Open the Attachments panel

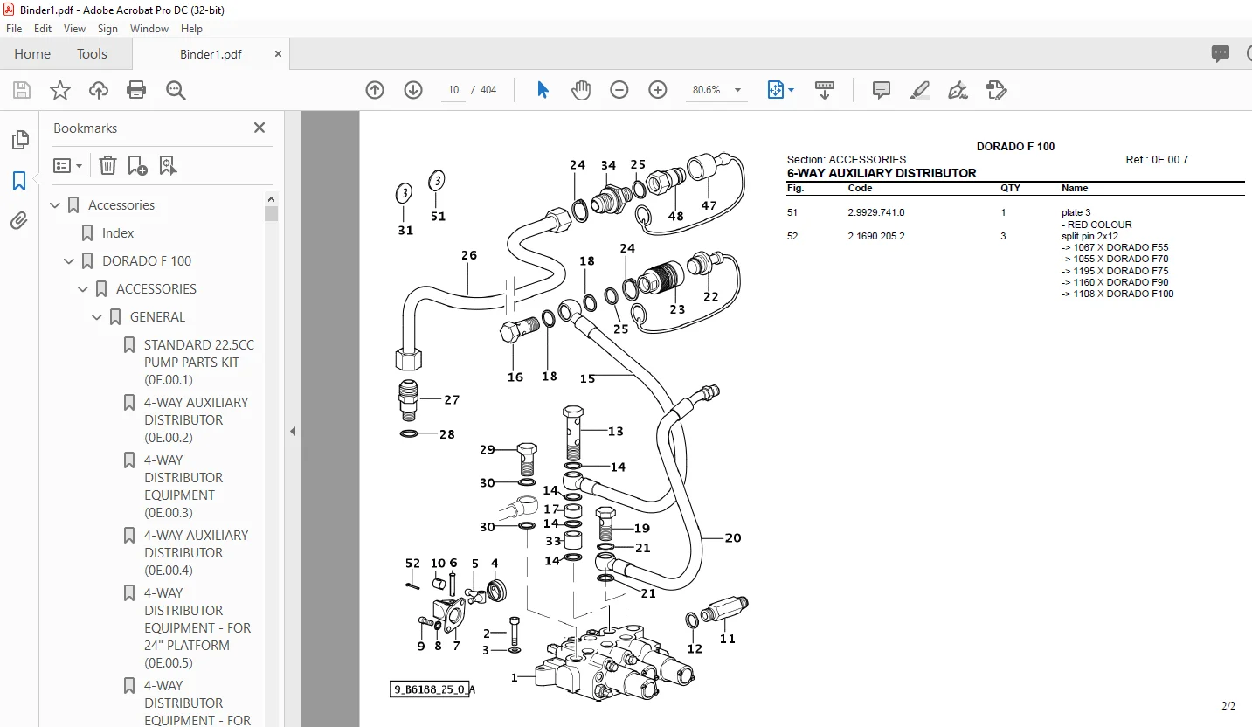pyautogui.click(x=19, y=221)
